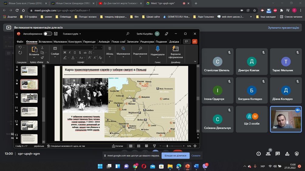Switch to normal view icon in status bar
This screenshot has height=171, width=305.
[131, 146]
